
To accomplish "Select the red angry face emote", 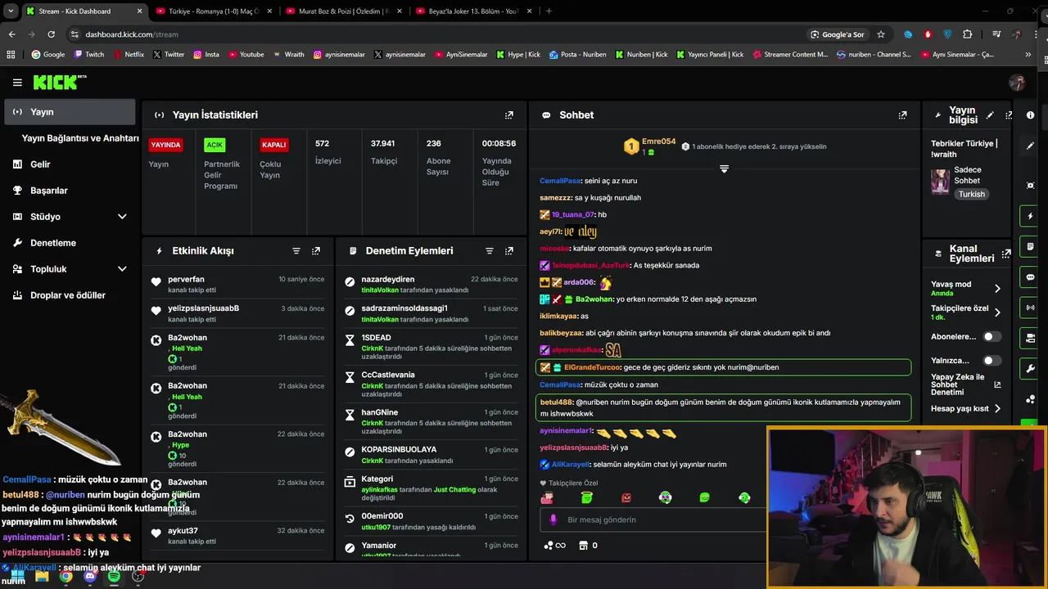I will [626, 497].
